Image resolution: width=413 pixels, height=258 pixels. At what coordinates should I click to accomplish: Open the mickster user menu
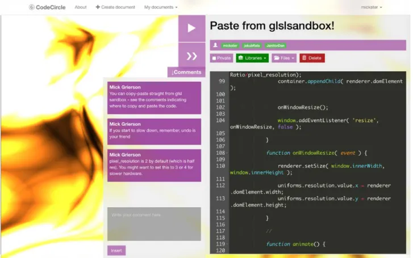click(x=371, y=7)
